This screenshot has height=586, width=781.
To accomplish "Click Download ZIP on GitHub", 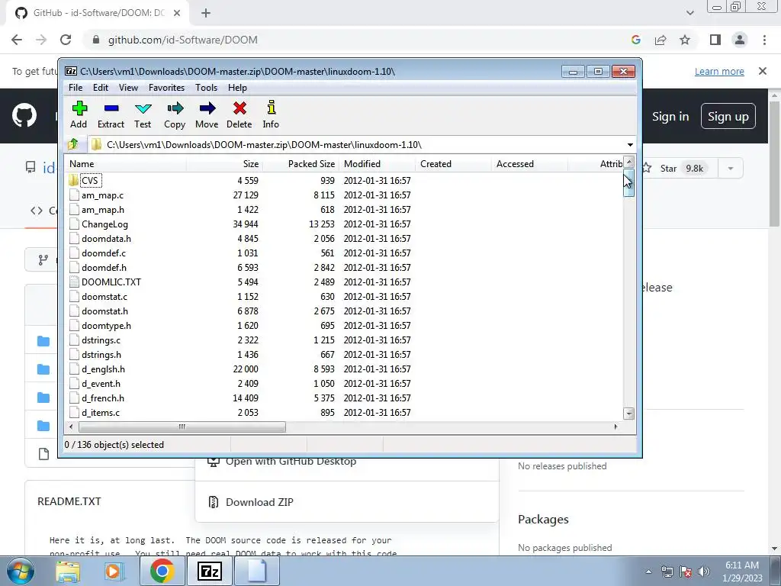I will pos(259,502).
